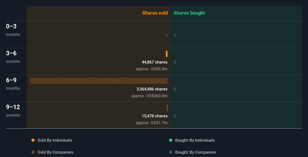The image size is (308, 157).
Task: Click the 6–9 months shares bought zero
Action: (x=175, y=89)
